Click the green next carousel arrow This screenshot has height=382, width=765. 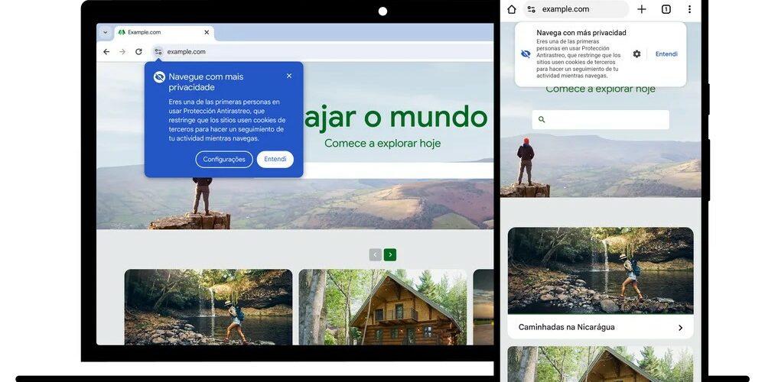click(390, 254)
